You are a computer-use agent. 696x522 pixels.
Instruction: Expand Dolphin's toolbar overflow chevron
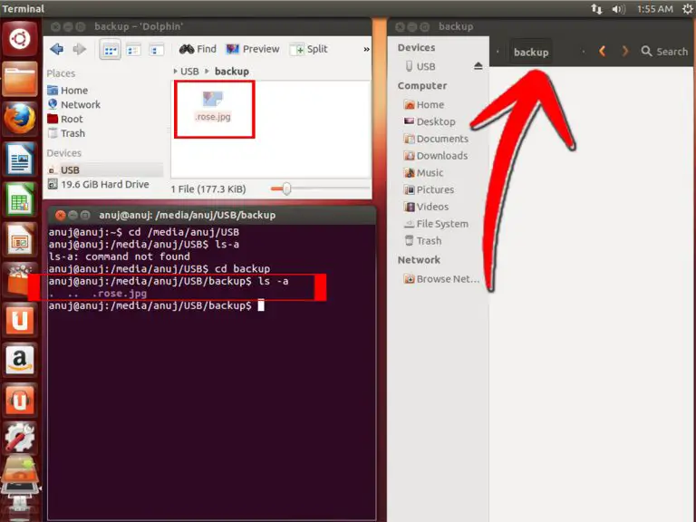tap(366, 49)
